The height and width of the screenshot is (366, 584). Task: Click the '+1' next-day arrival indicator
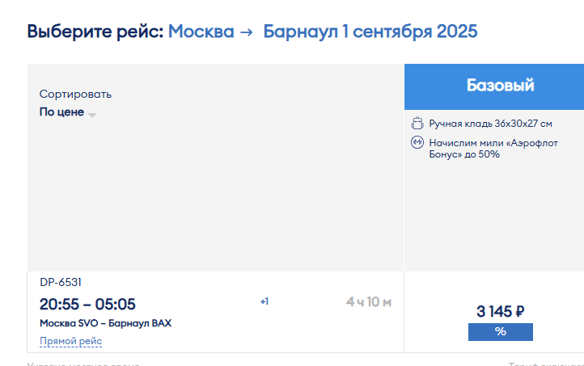(264, 301)
